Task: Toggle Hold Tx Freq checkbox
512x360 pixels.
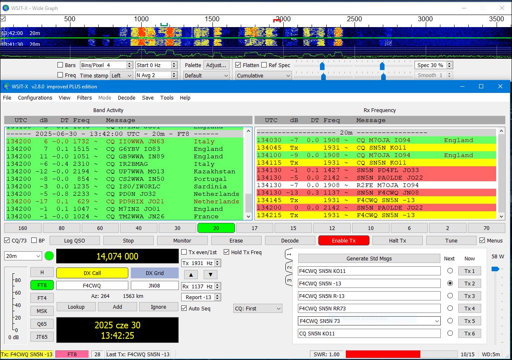Action: pyautogui.click(x=227, y=252)
